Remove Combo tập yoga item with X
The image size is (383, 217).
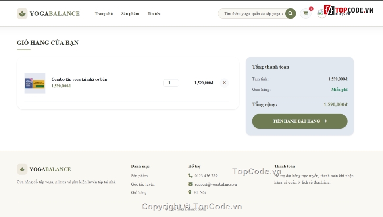coord(224,83)
